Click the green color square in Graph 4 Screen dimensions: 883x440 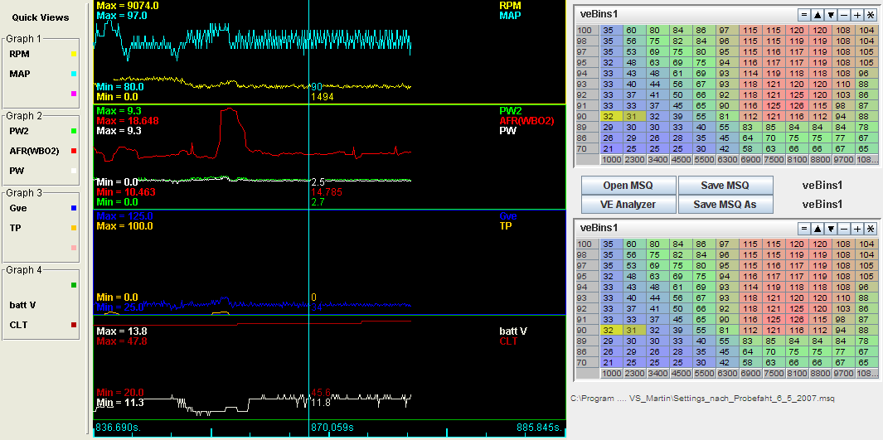click(74, 285)
